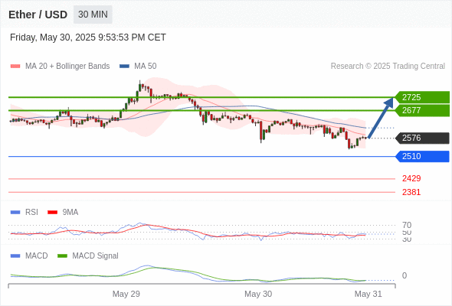Click the Ether / USD title
This screenshot has width=452, height=306.
38,15
